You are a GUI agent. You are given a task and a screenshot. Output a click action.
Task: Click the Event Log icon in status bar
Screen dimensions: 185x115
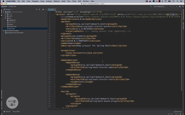click(x=175, y=111)
